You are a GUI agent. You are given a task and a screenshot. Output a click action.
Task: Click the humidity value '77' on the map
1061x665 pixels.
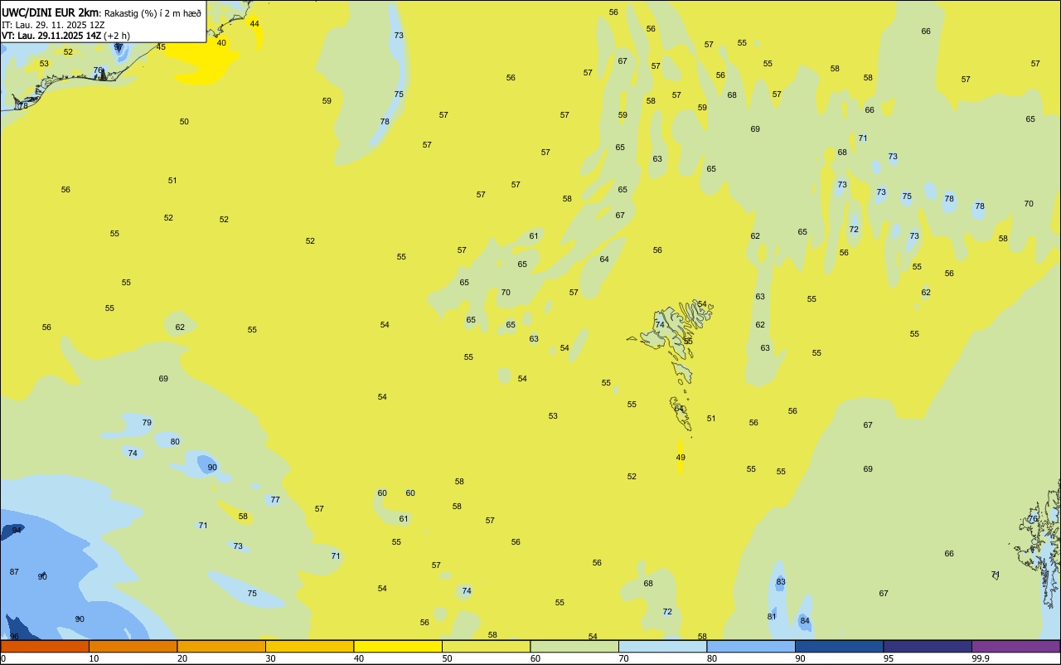pyautogui.click(x=275, y=500)
